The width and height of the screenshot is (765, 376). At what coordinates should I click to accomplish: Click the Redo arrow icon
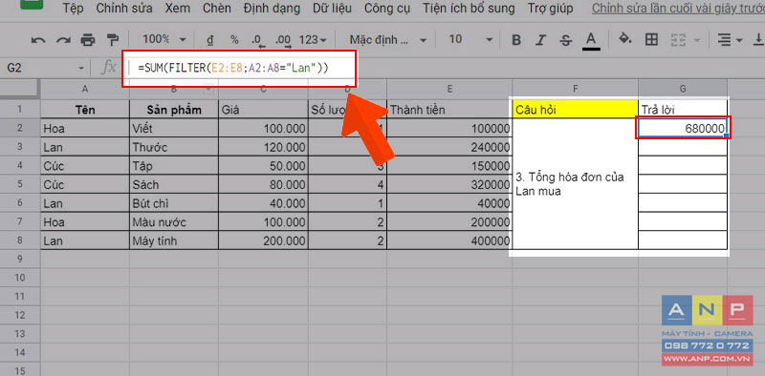(63, 40)
